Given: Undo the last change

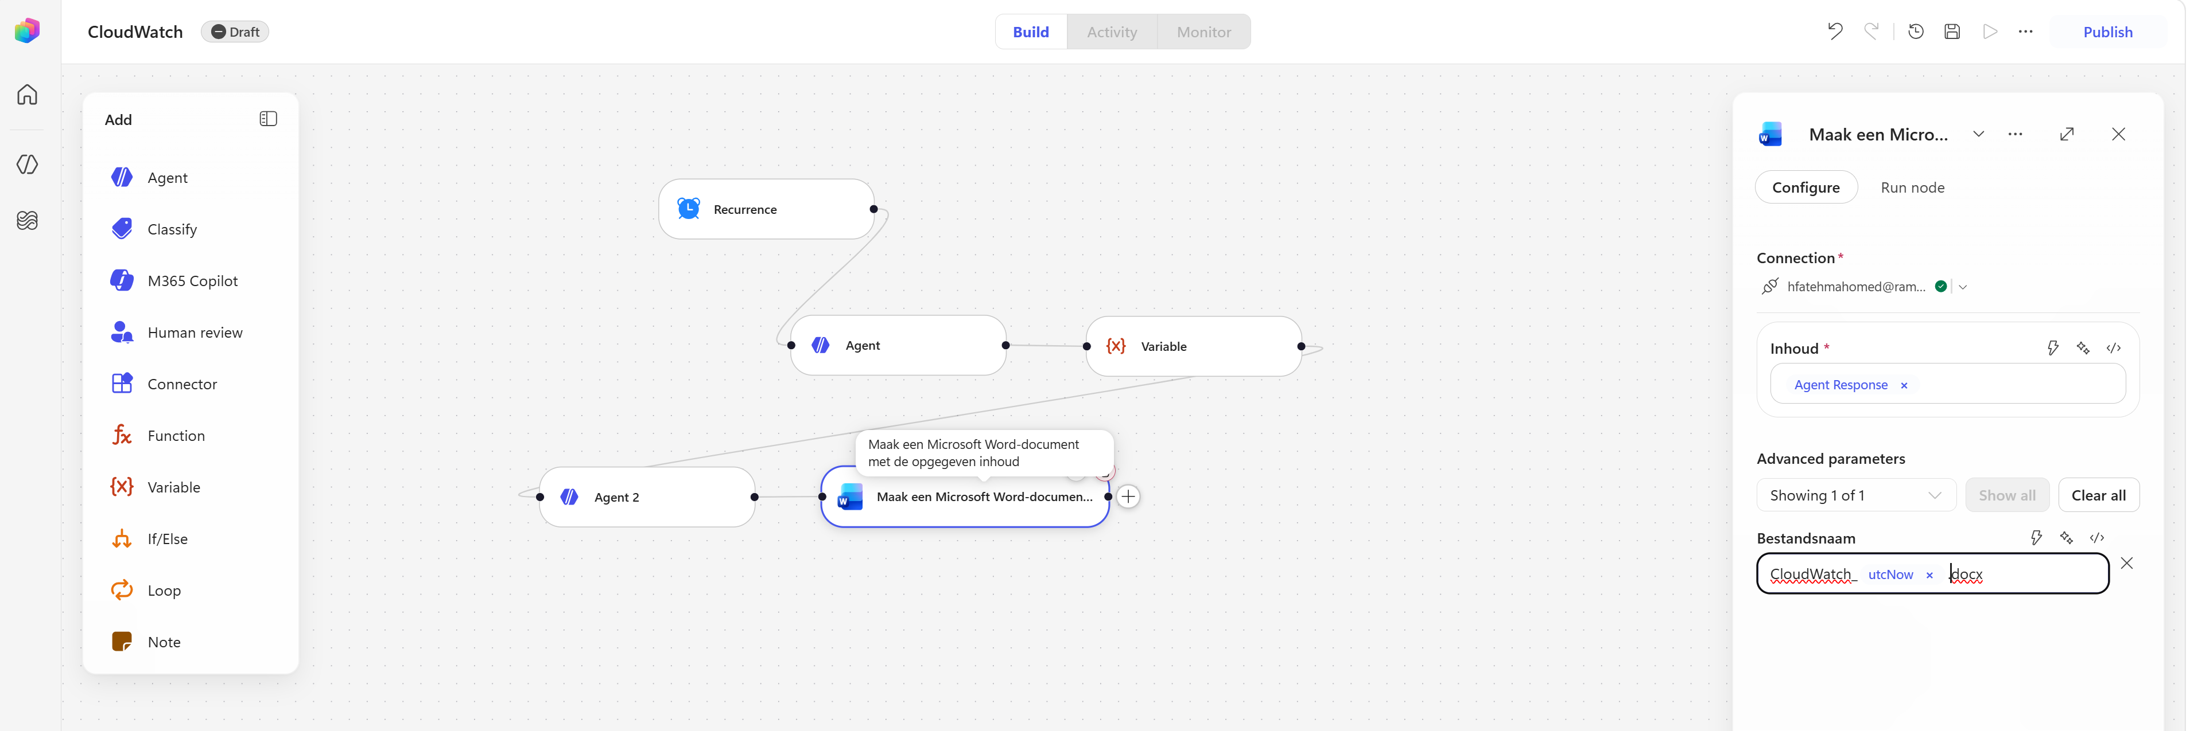Looking at the screenshot, I should 1835,32.
